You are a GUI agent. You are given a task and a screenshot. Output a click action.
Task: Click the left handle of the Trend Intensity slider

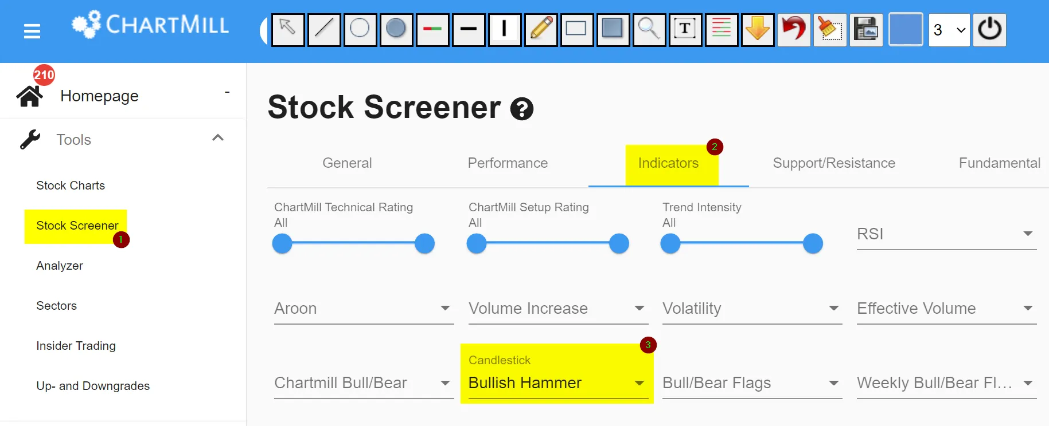pos(670,244)
